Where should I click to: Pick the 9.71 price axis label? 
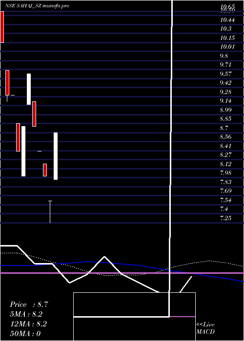click(225, 65)
